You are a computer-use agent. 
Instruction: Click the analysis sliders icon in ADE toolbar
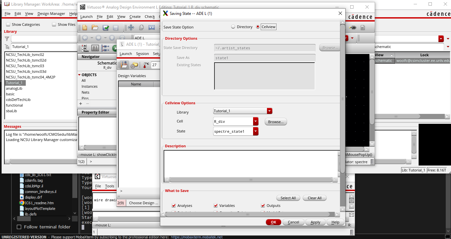click(x=95, y=48)
